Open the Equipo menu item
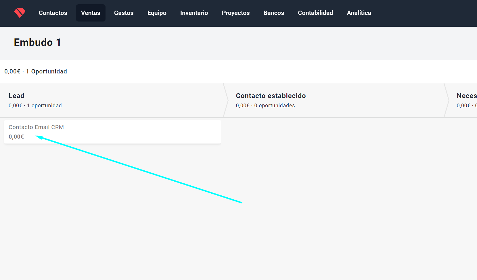 (157, 13)
